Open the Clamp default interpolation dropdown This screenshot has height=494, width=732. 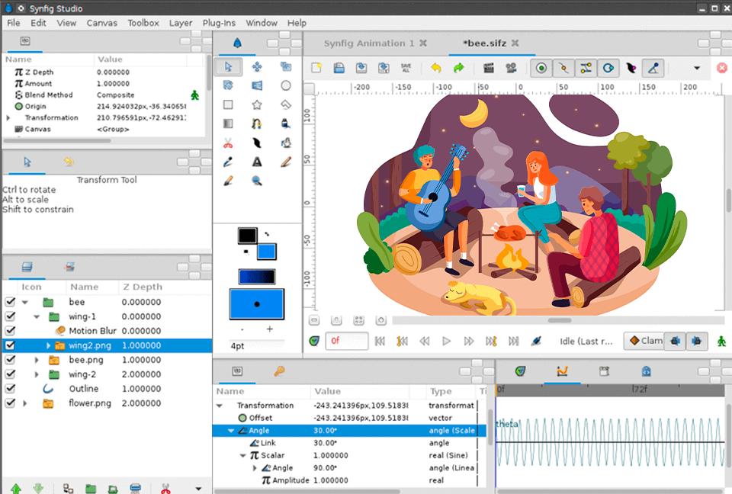click(x=644, y=341)
